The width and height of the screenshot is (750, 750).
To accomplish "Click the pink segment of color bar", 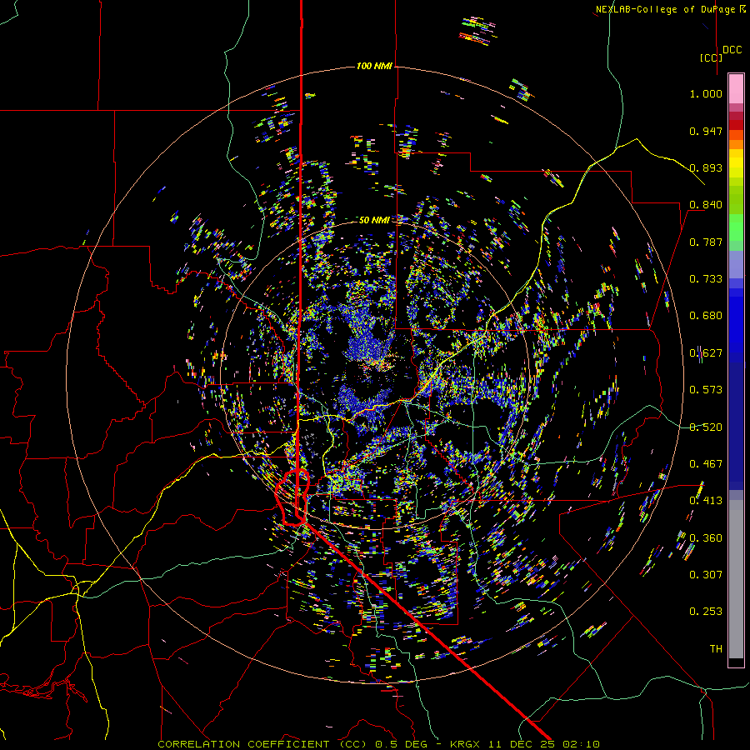I will (736, 88).
